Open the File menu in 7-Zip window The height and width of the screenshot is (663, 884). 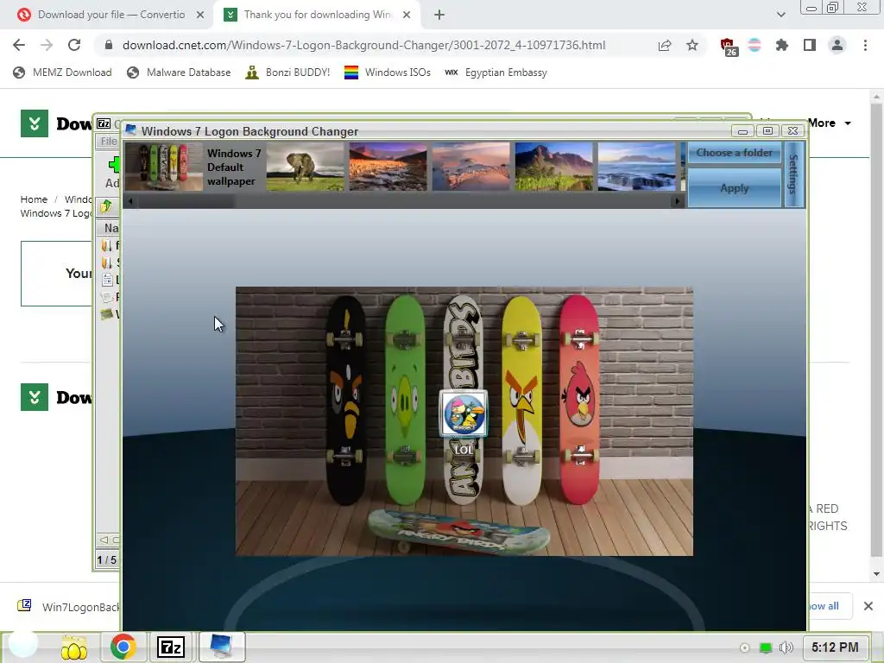click(109, 141)
